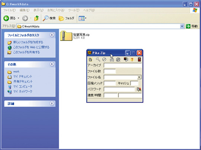
Task: Open the address bar dropdown arrow
Action: 182,26
